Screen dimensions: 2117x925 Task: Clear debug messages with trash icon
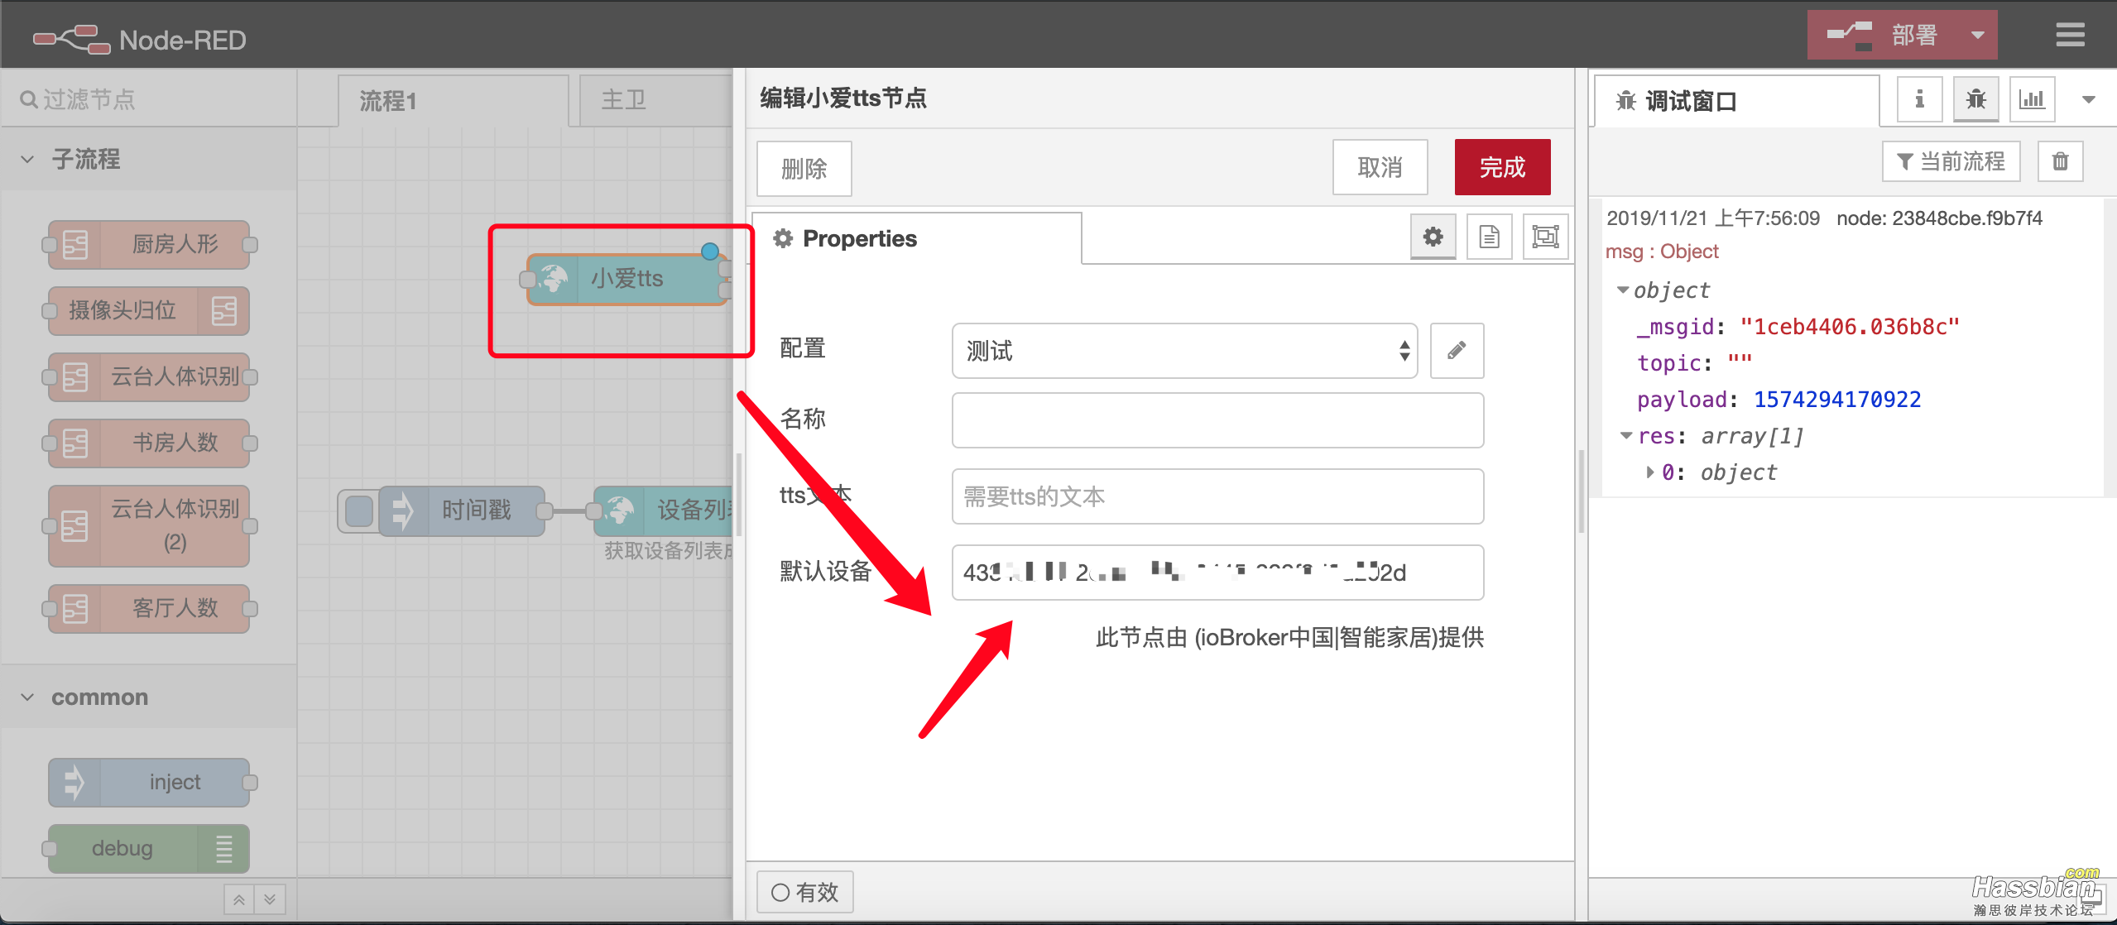[x=2060, y=161]
